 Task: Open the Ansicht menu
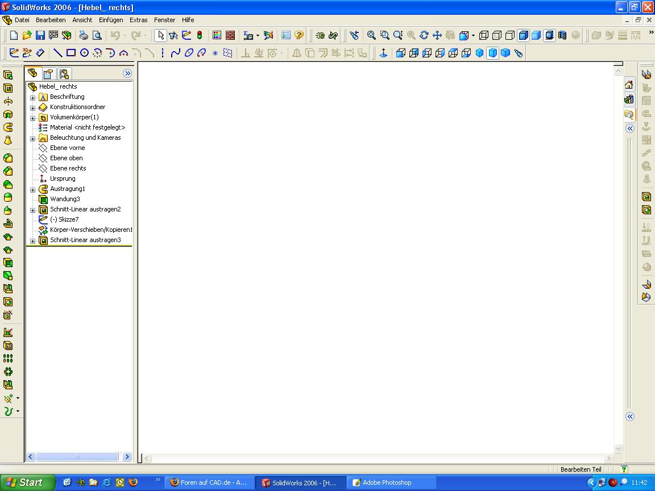(82, 20)
